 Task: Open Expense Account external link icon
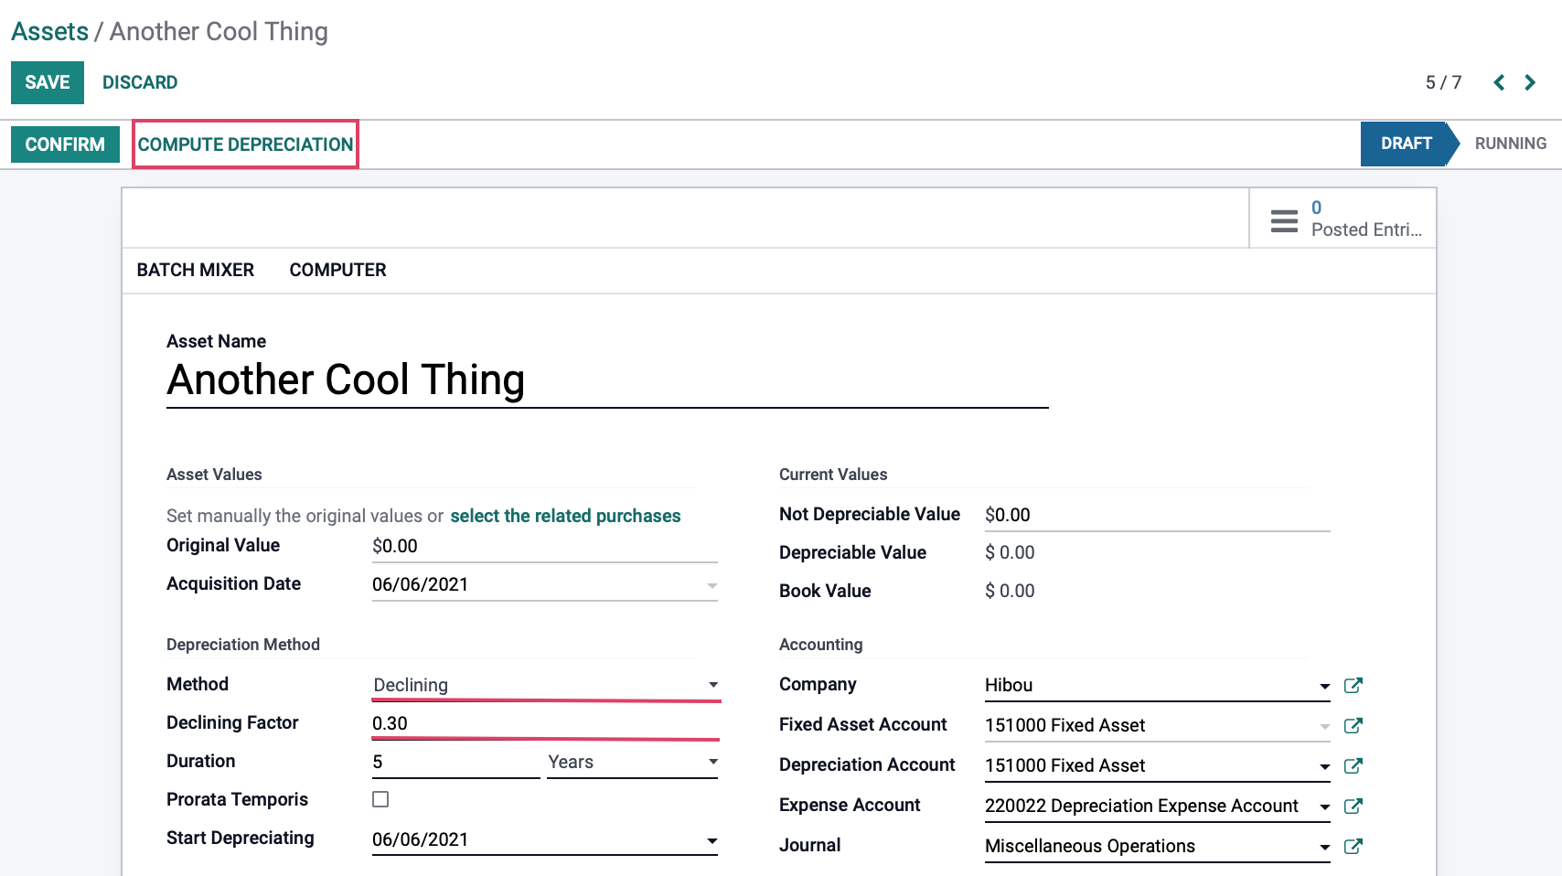1353,807
